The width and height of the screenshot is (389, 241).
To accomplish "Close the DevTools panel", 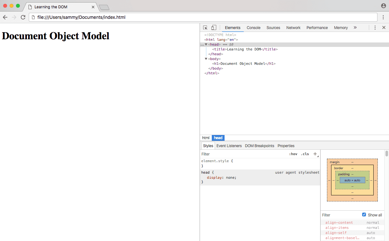I will click(x=384, y=28).
